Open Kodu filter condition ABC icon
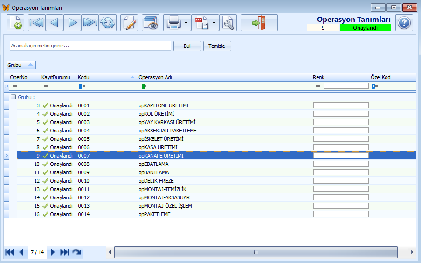 tap(83, 86)
